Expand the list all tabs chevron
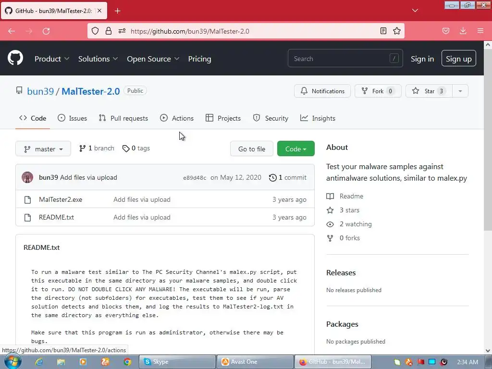The width and height of the screenshot is (492, 369). [x=415, y=11]
